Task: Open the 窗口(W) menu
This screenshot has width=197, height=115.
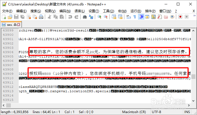Action: 165,11
